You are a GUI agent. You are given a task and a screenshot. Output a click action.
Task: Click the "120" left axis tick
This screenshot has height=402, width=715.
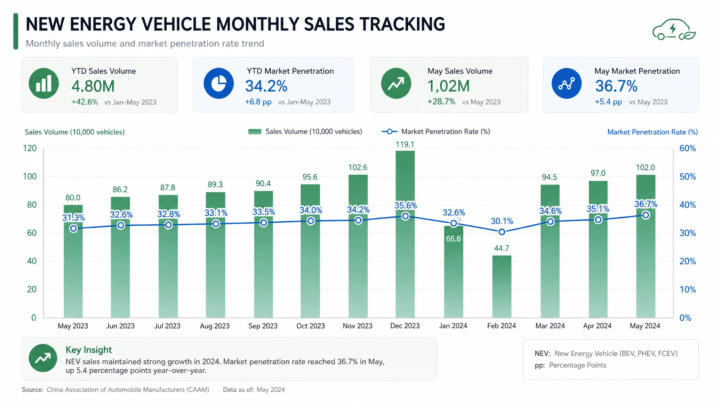pyautogui.click(x=30, y=148)
